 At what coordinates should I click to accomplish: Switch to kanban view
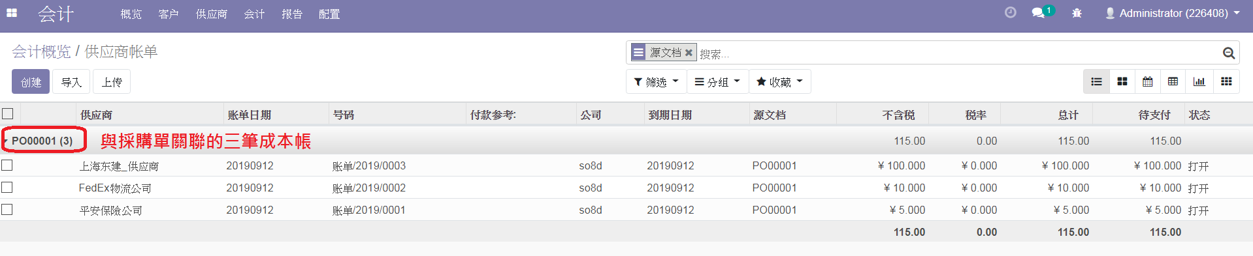1122,81
